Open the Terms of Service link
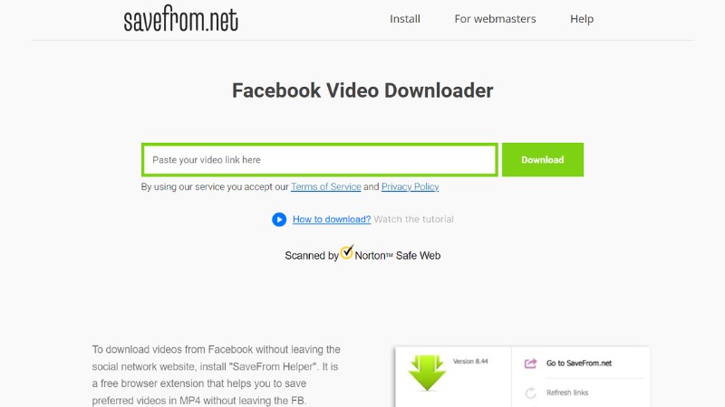This screenshot has height=407, width=725. (x=325, y=187)
